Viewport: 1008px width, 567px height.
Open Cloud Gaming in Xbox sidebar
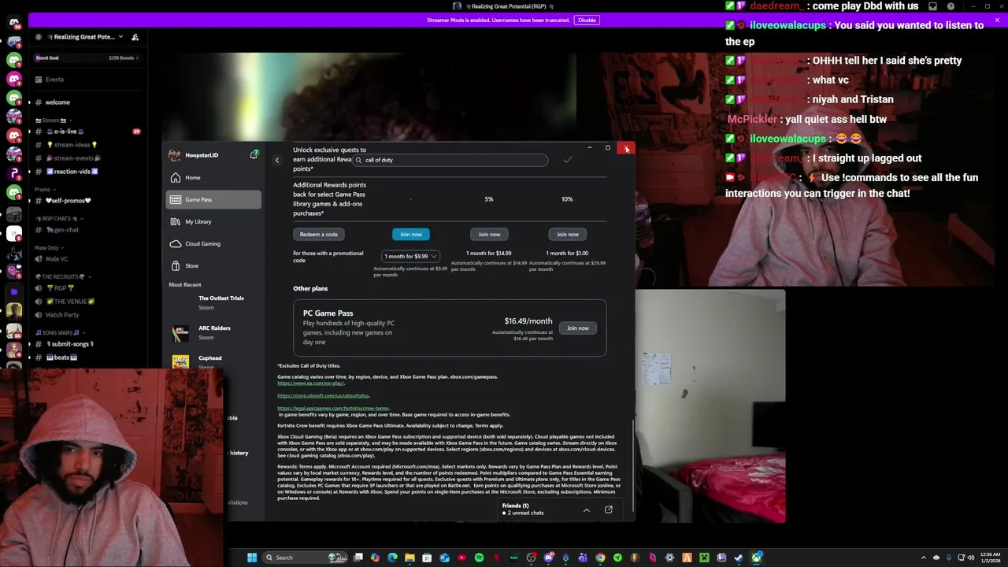pyautogui.click(x=213, y=243)
